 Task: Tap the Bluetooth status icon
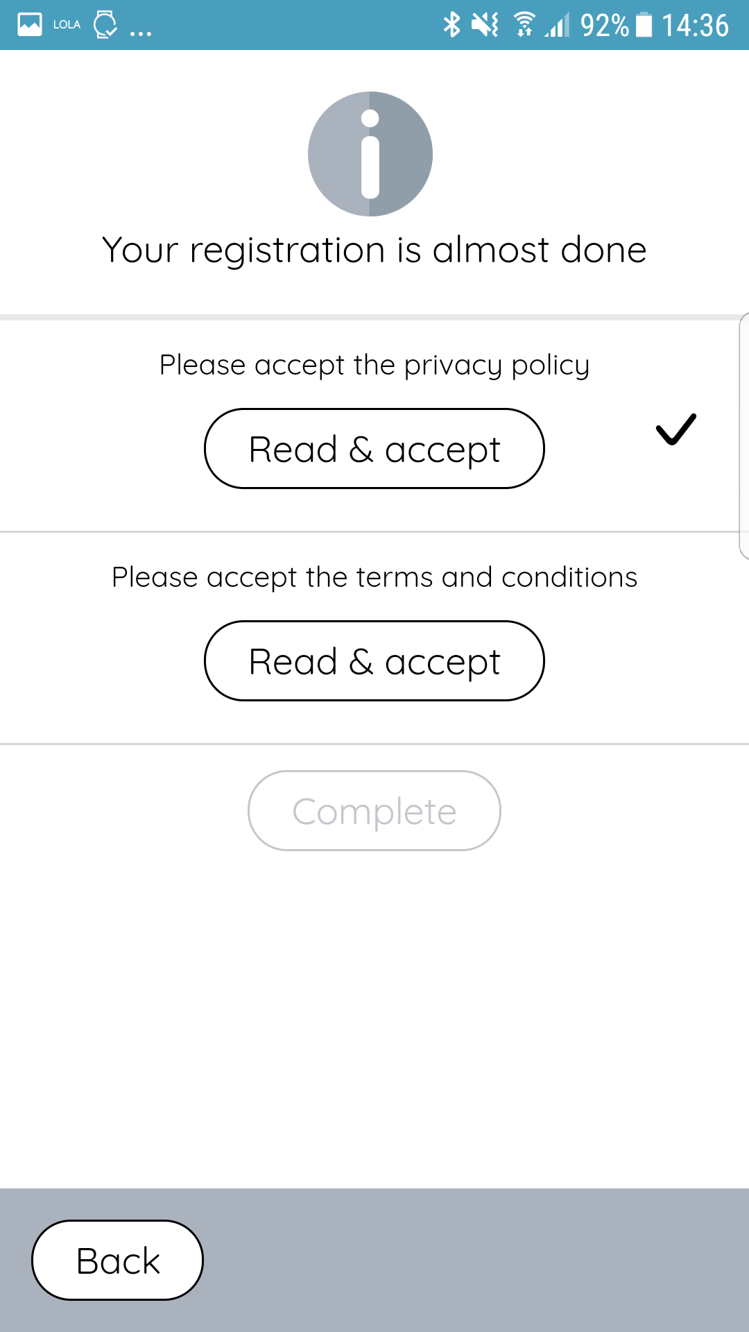point(451,24)
